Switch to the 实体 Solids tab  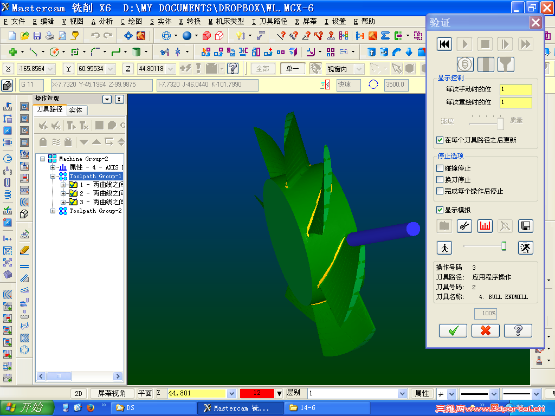tap(76, 110)
